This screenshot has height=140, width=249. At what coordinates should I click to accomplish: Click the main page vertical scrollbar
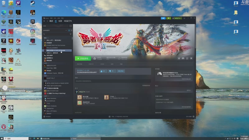[x=195, y=36]
